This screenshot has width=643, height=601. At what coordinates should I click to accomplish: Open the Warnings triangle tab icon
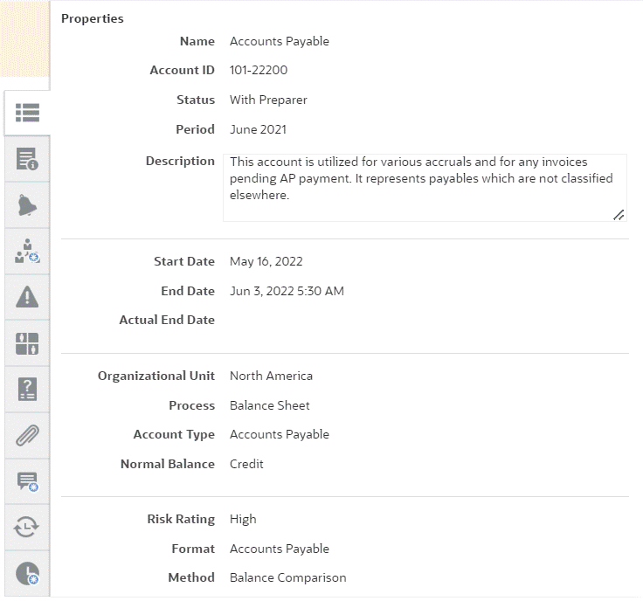[x=27, y=297]
